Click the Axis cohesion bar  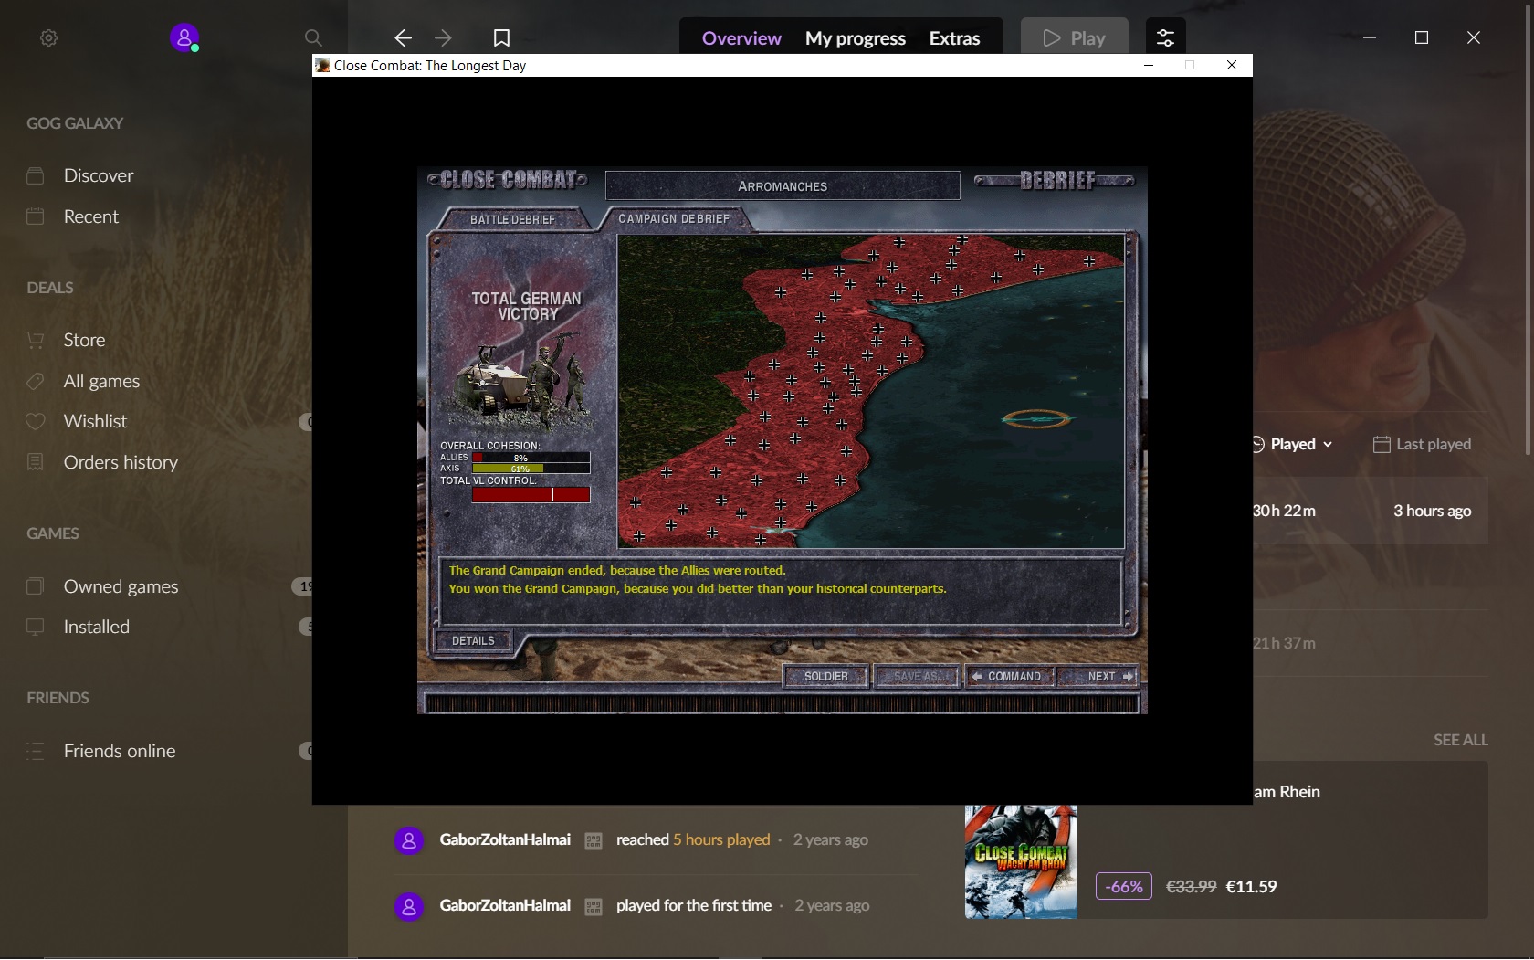tap(531, 469)
